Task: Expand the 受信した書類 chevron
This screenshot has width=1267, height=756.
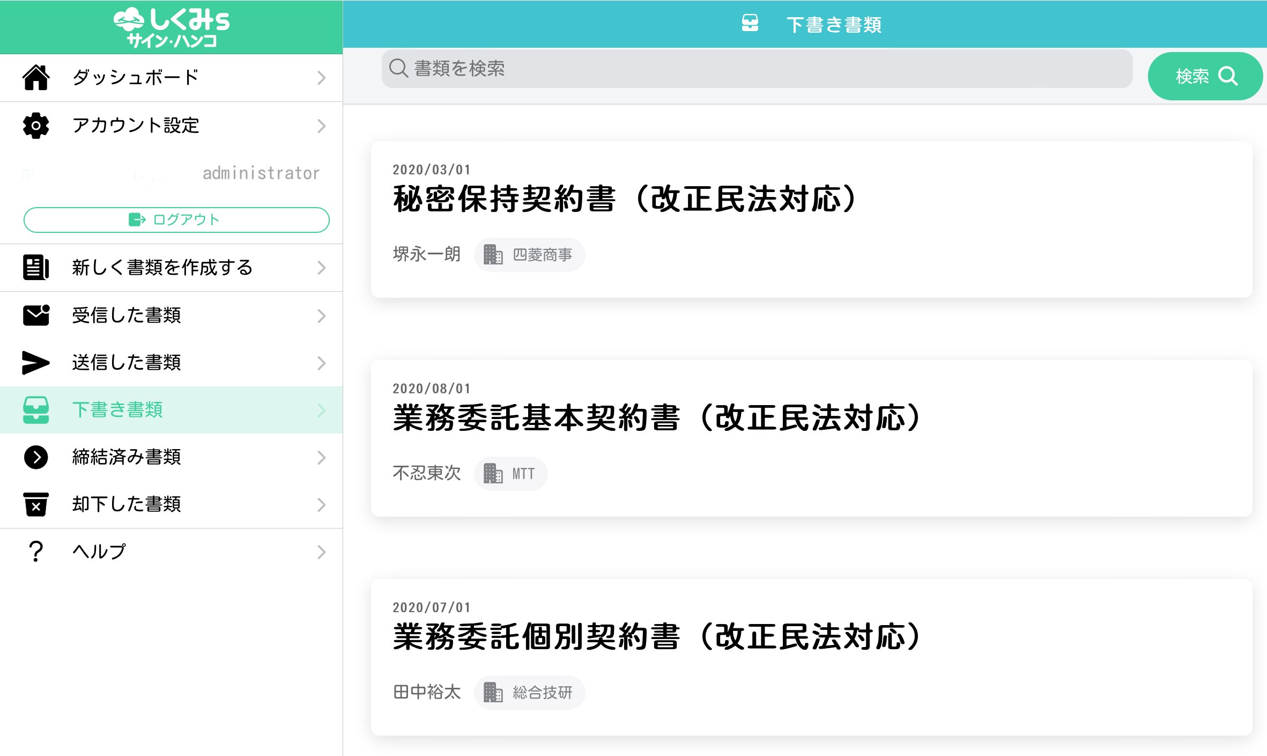Action: 321,315
